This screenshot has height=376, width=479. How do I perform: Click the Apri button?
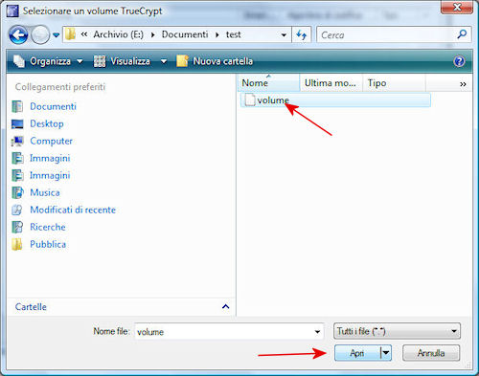pos(357,353)
